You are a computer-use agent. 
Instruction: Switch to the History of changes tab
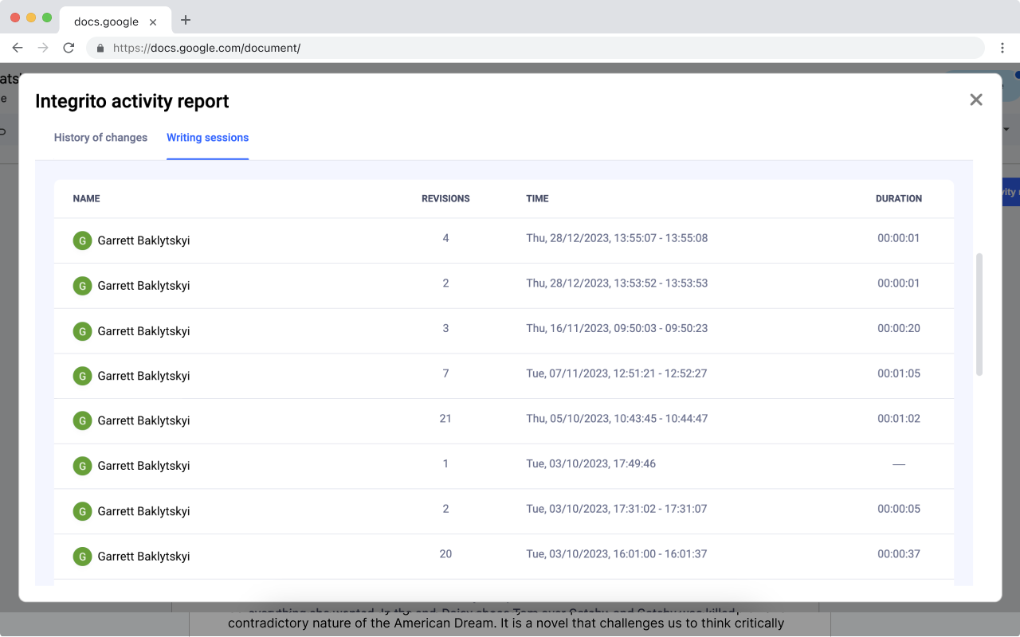click(x=100, y=138)
